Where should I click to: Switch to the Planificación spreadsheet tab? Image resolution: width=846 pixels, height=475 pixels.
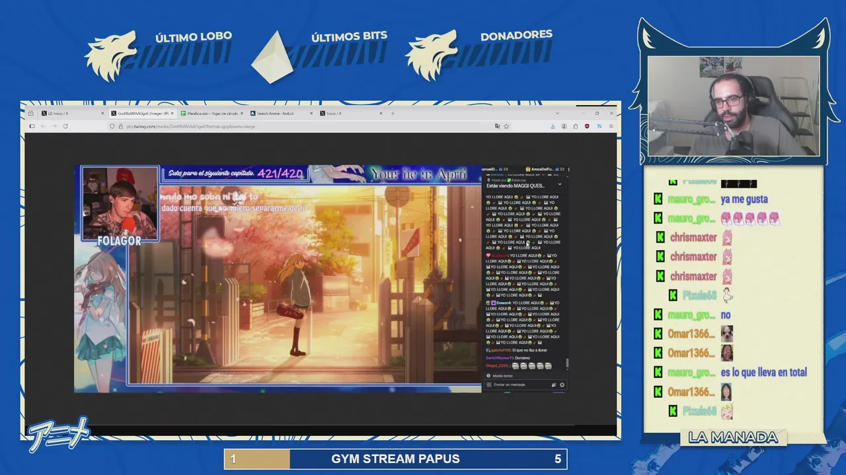pyautogui.click(x=213, y=113)
